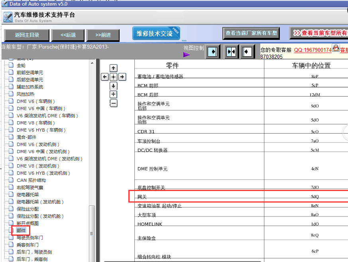Image resolution: width=348 pixels, height=262 pixels.
Task: Click view control expand-left icon
Action: (247, 52)
